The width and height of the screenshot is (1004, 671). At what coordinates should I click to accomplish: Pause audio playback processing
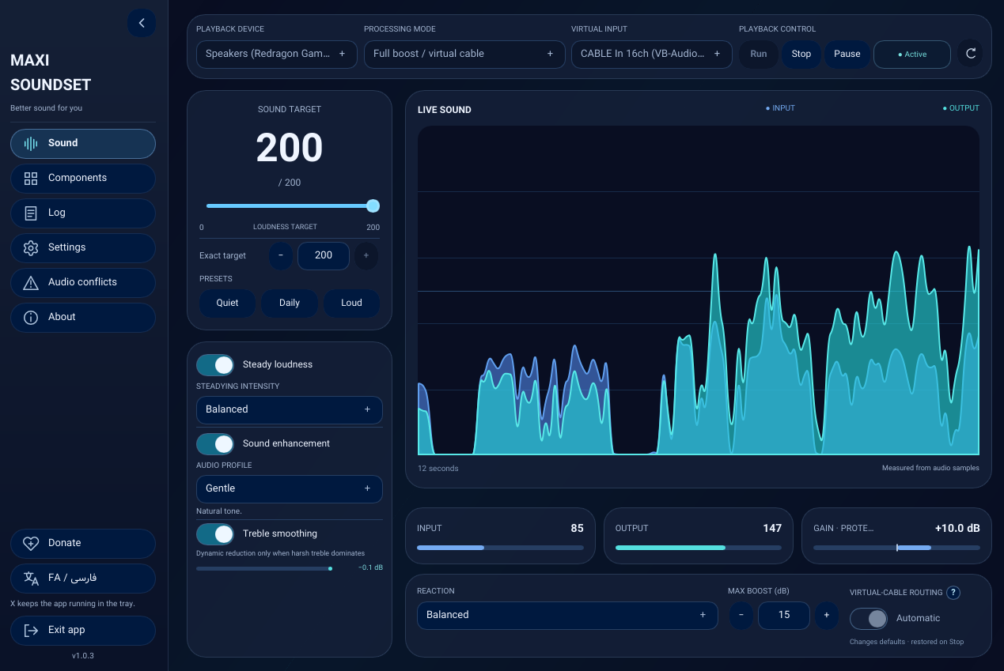847,54
